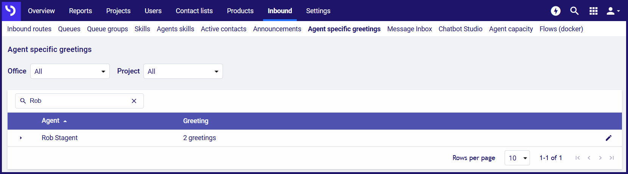Click the magnifier search icon in top bar
The width and height of the screenshot is (628, 174).
575,11
